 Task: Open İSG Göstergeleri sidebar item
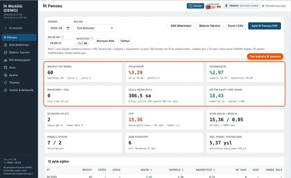coord(19,60)
